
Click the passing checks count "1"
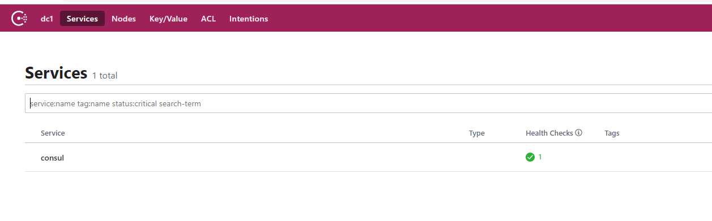click(x=540, y=157)
